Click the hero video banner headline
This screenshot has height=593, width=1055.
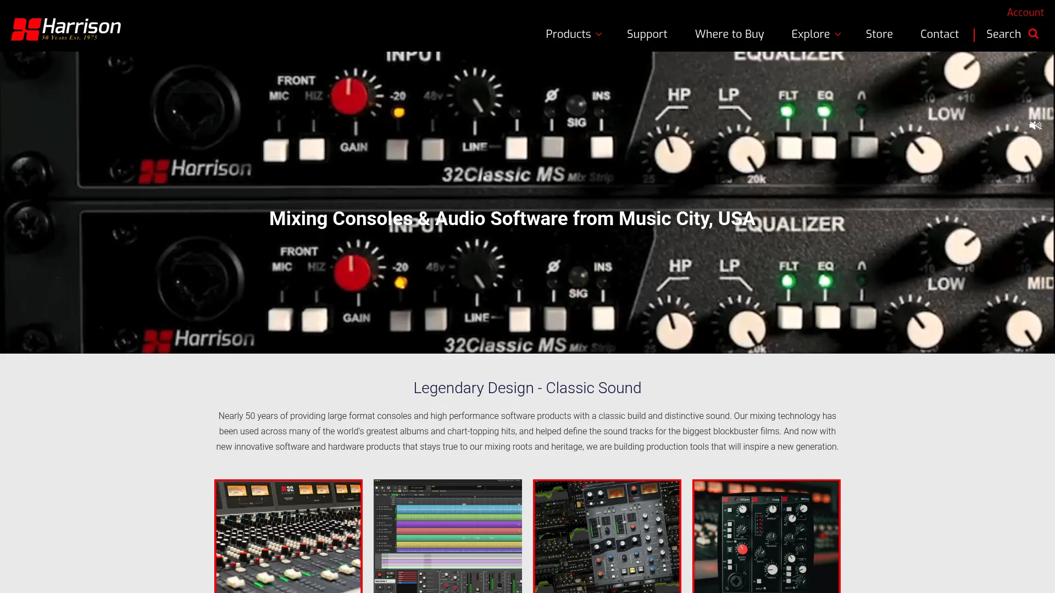point(512,219)
